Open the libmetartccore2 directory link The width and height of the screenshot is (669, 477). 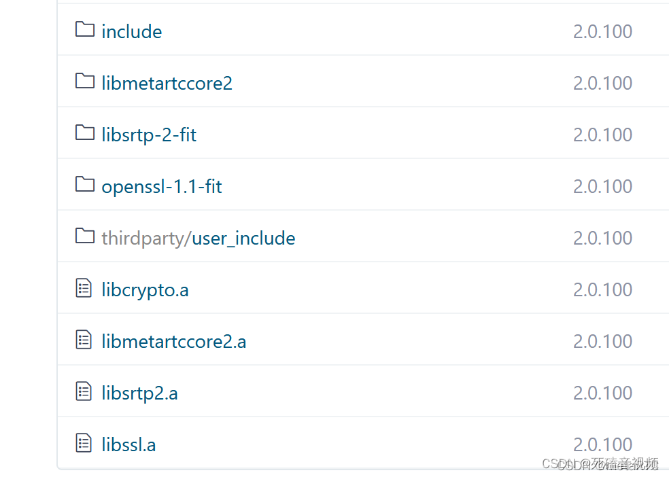(167, 84)
